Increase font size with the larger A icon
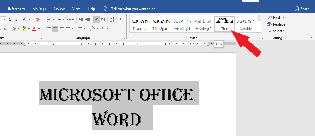This screenshot has width=315, height=136. coord(10,20)
